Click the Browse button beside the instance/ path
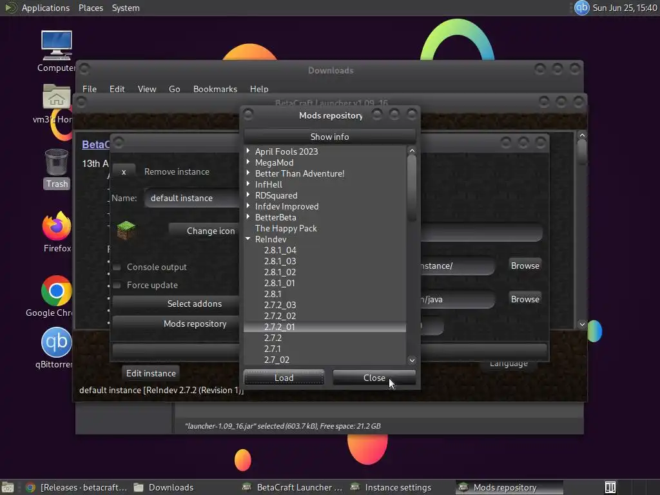 [x=525, y=266]
